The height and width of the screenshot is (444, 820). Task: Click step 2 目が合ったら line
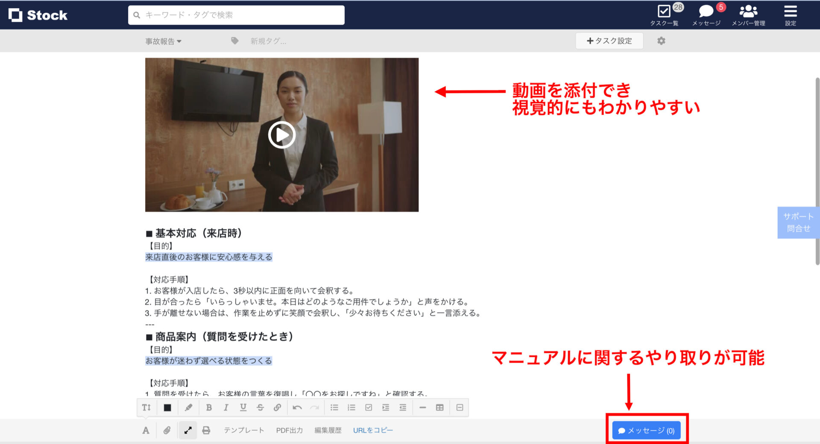coord(307,302)
